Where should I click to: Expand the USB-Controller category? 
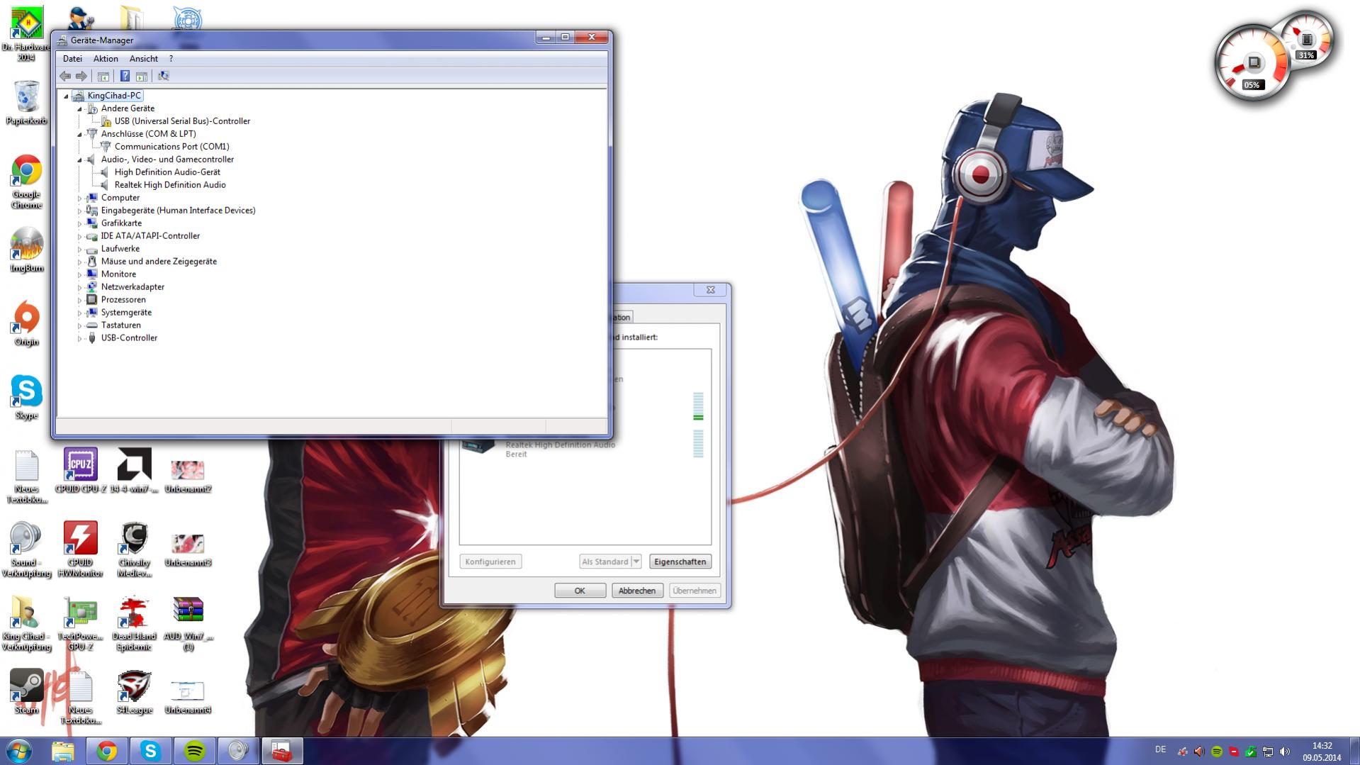click(x=79, y=339)
